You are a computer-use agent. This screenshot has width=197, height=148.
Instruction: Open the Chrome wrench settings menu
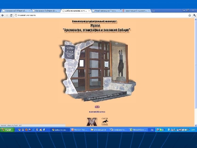(x=194, y=15)
